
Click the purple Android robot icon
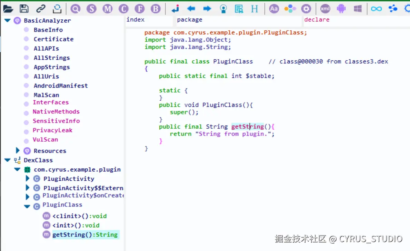(x=341, y=9)
